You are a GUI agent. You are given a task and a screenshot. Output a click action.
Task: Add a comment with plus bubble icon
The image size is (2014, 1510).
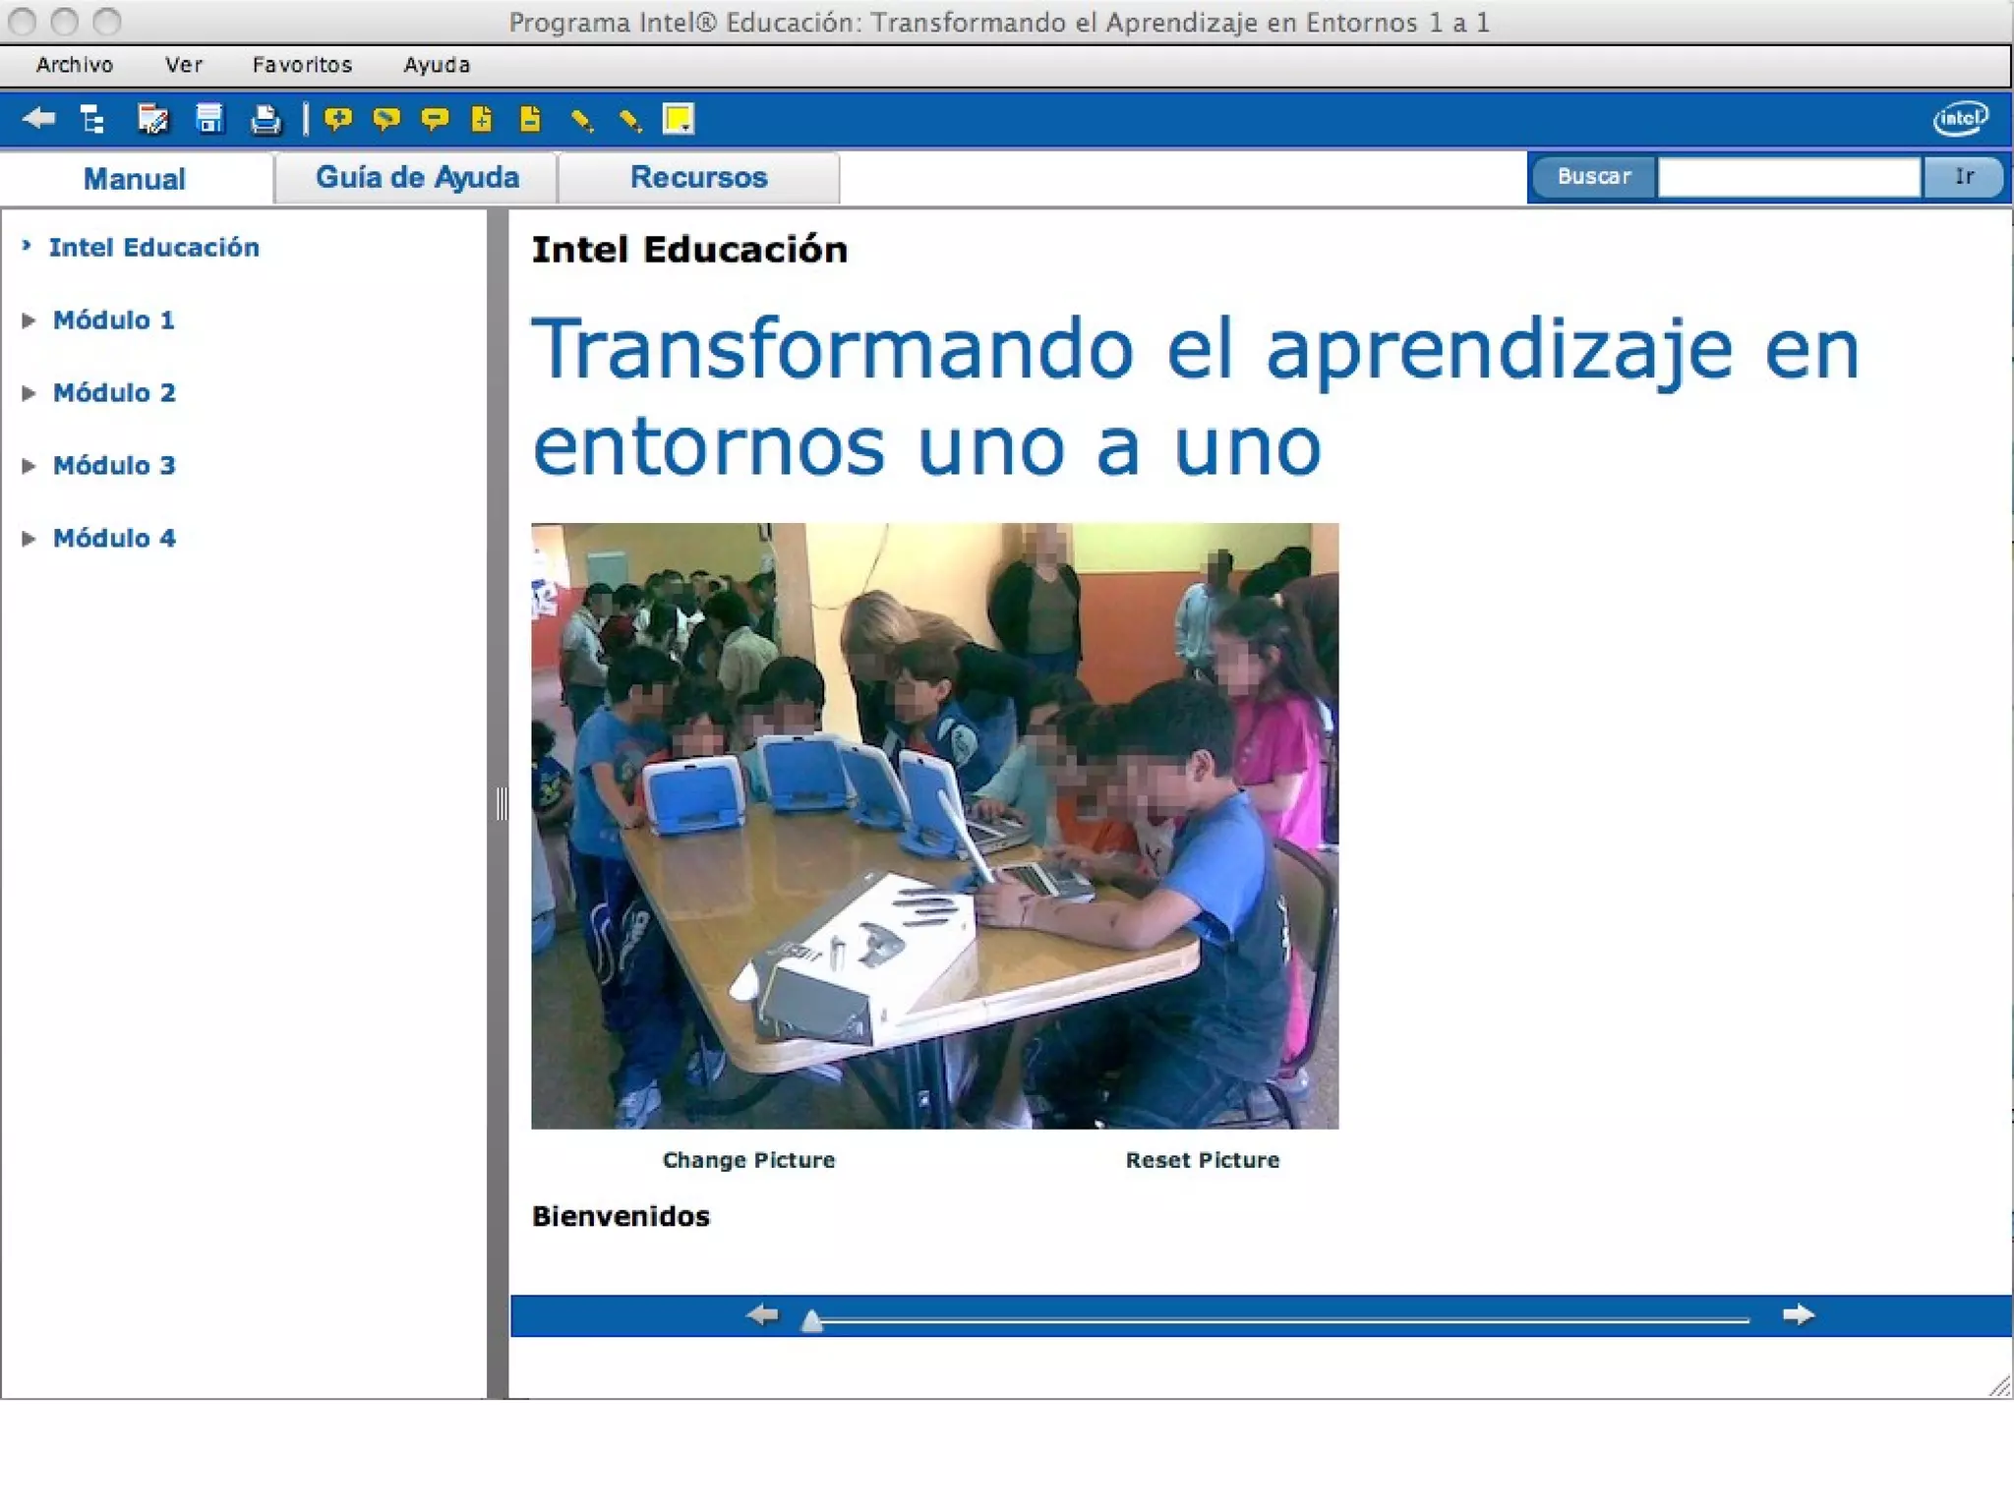tap(337, 119)
